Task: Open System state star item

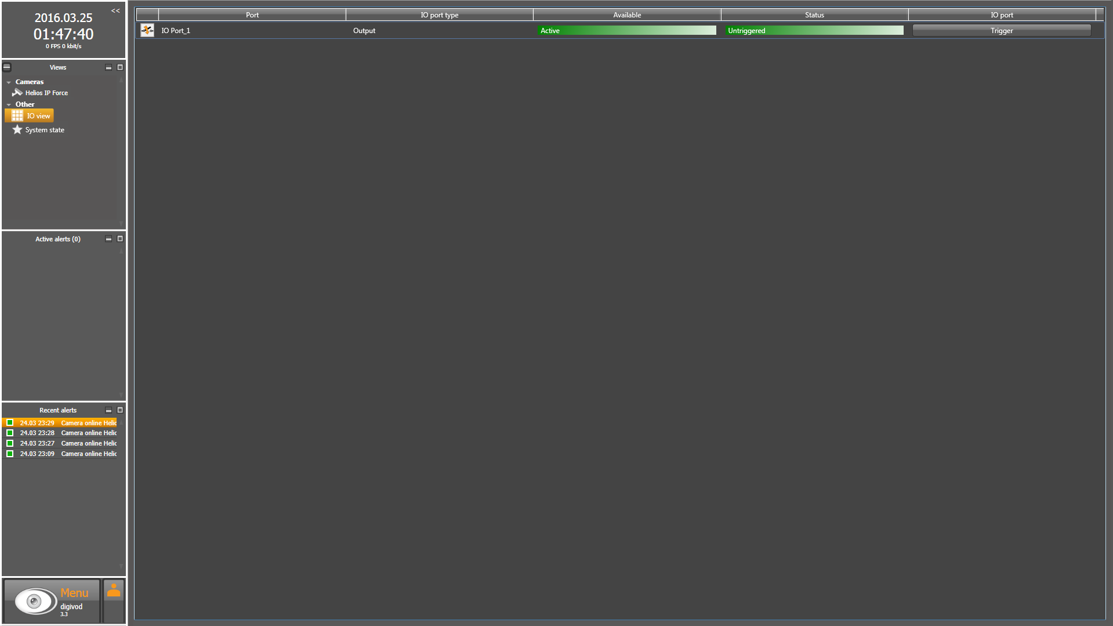Action: (x=17, y=130)
